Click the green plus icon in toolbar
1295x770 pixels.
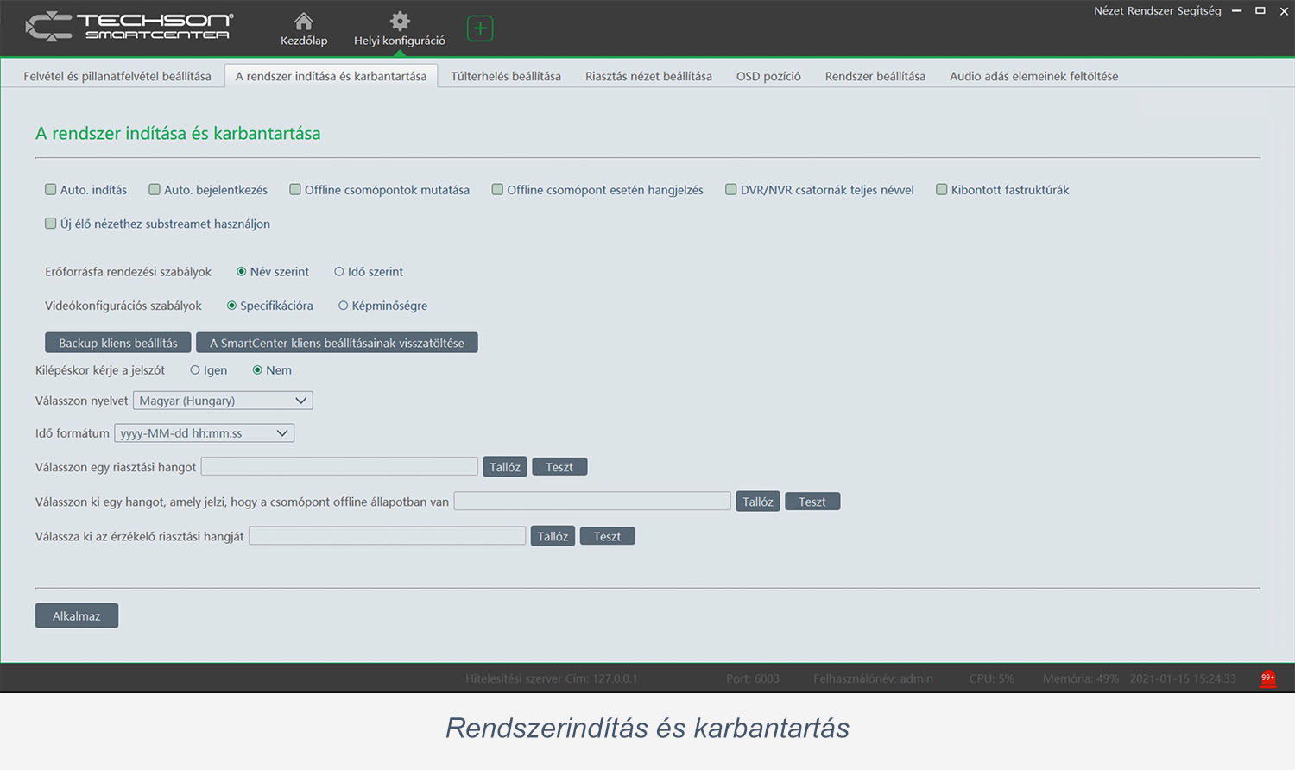pyautogui.click(x=479, y=28)
